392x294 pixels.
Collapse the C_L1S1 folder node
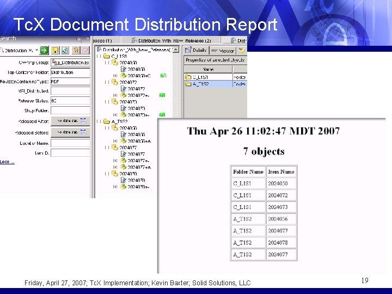(x=99, y=56)
